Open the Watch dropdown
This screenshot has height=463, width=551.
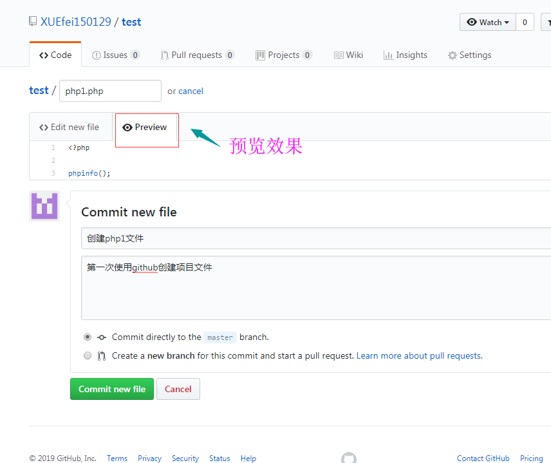pos(488,22)
